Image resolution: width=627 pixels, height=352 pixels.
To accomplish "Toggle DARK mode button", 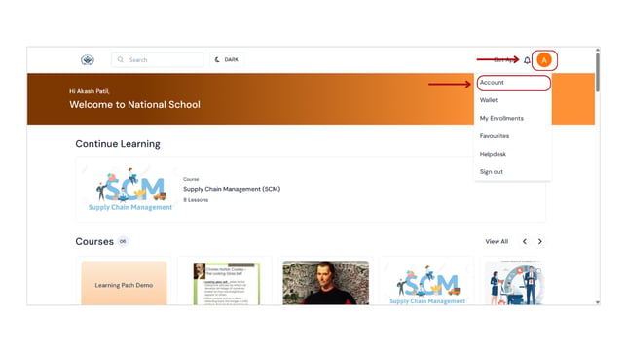I will click(227, 60).
